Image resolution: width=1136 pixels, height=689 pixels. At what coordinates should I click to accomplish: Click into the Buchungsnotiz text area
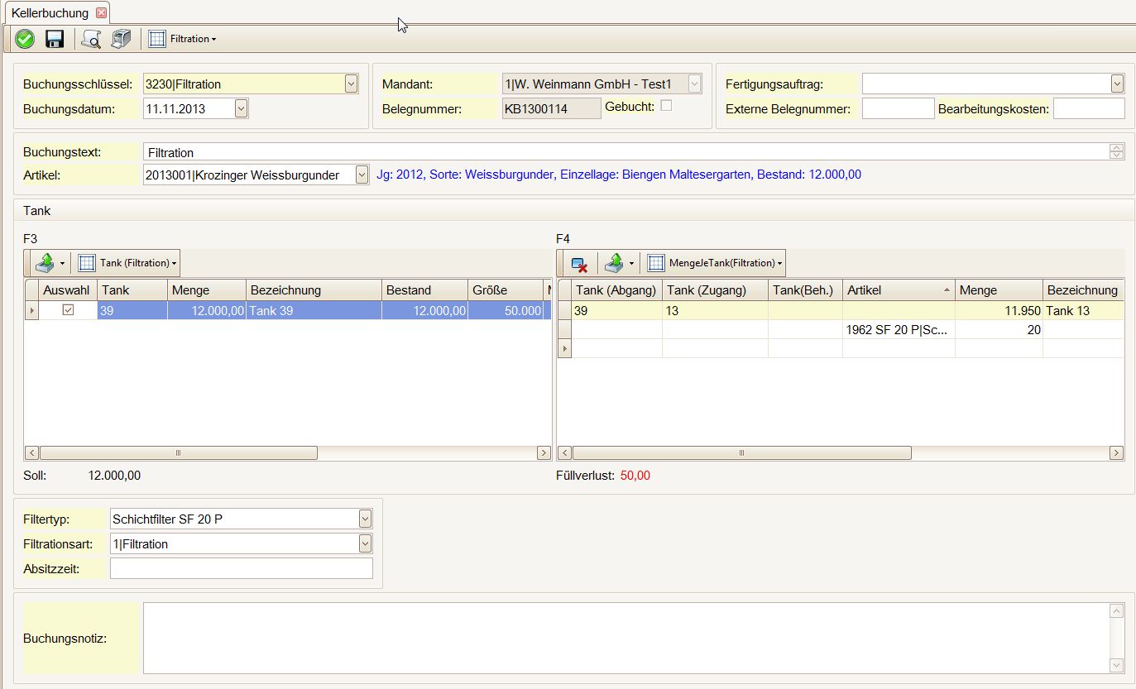[626, 638]
